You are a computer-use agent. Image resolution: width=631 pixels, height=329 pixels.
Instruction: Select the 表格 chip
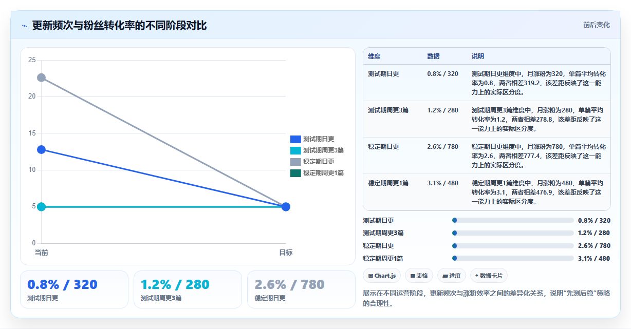tap(419, 276)
